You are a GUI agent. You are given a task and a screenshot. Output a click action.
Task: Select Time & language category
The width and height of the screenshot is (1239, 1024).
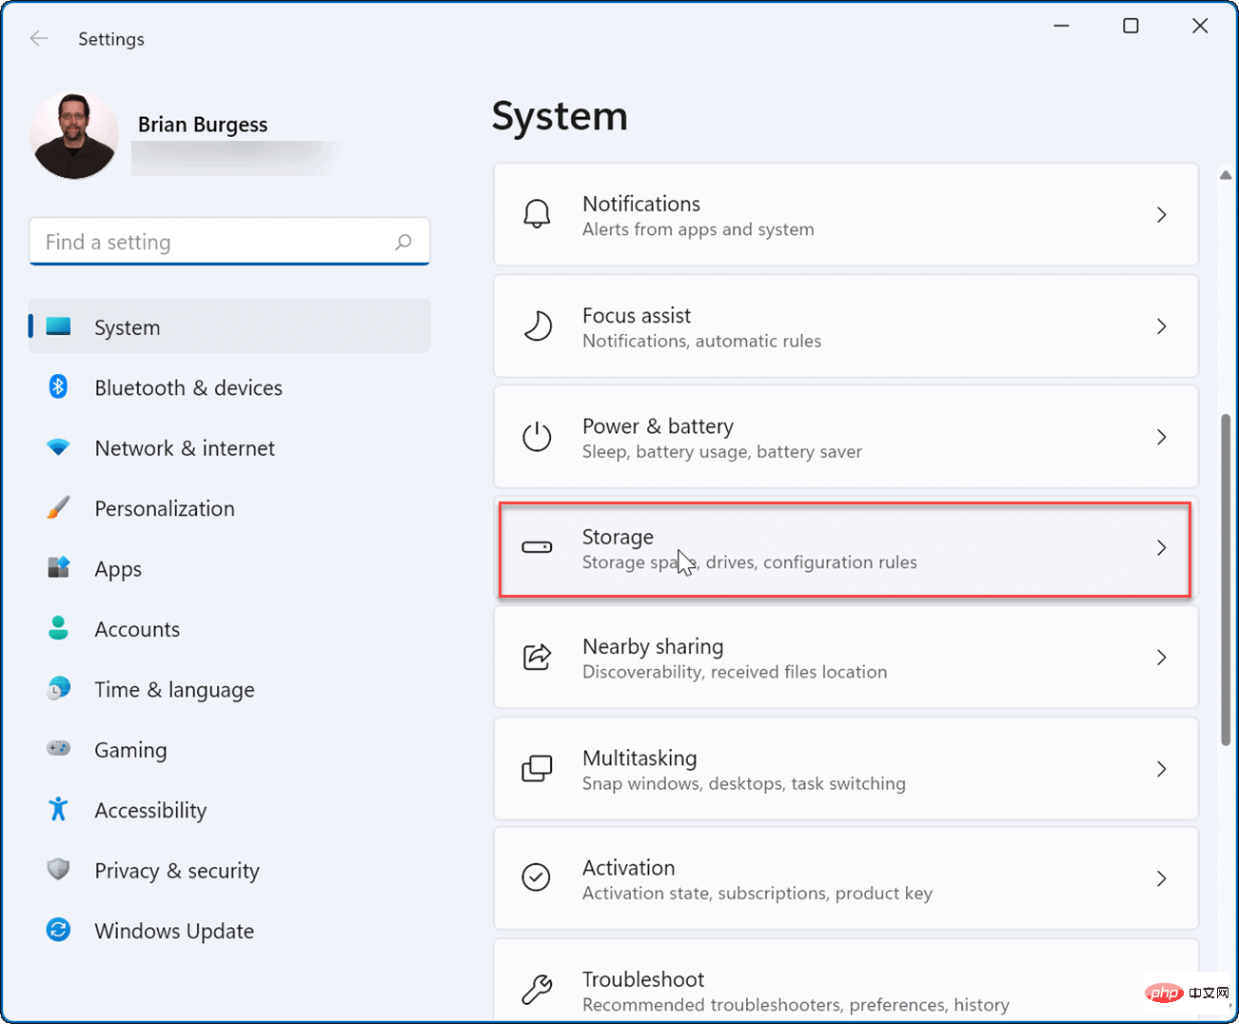(x=229, y=689)
